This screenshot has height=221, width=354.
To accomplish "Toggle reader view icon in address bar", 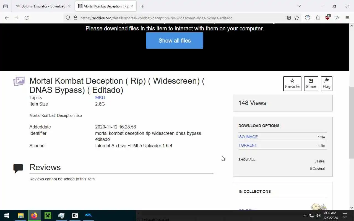I will pyautogui.click(x=289, y=18).
